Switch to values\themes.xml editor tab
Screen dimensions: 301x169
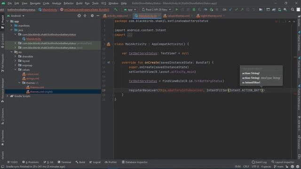click(179, 16)
